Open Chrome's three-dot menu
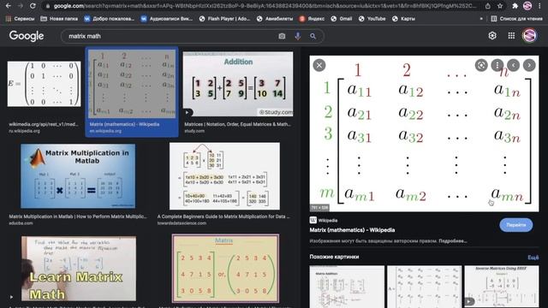This screenshot has height=308, width=548. pyautogui.click(x=540, y=6)
